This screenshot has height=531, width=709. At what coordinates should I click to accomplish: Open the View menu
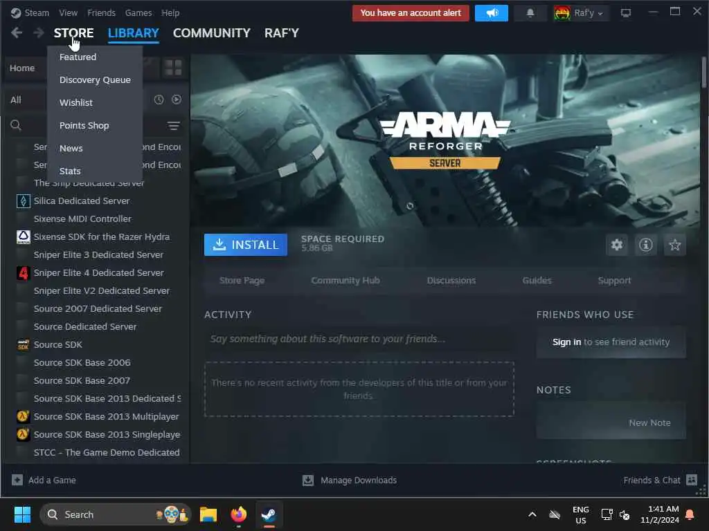coord(69,12)
